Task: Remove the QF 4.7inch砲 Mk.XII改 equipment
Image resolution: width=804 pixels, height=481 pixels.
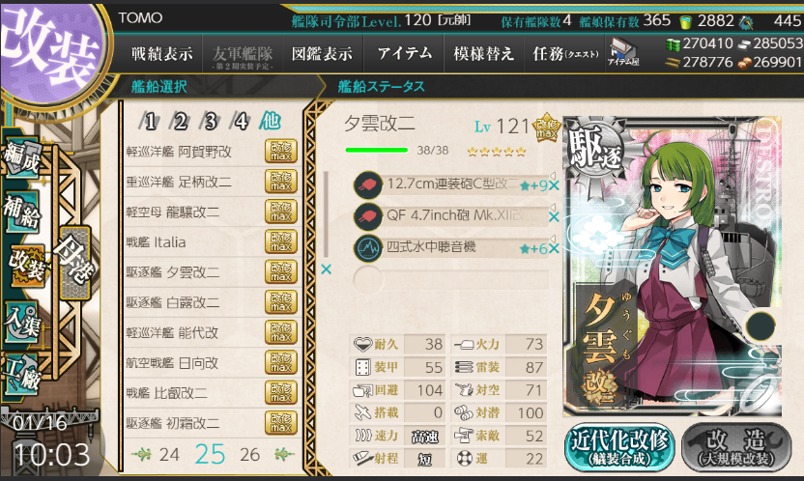Action: coord(554,217)
